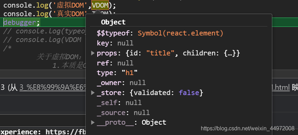Click the type "h1" value
The image size is (298, 135).
[130, 73]
